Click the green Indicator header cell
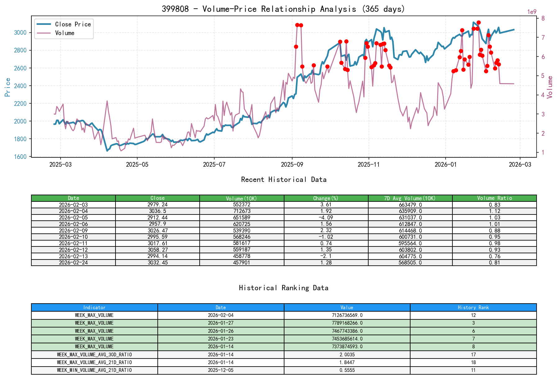Viewport: 558px width, 379px height. coord(94,308)
